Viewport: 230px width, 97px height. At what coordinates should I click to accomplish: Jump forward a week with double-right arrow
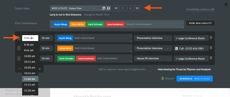(x=137, y=8)
